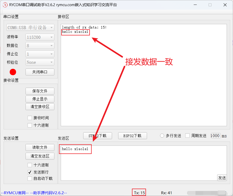Click the 1000 ms period input field
Viewport: 233px width, 196px height.
coord(215,135)
